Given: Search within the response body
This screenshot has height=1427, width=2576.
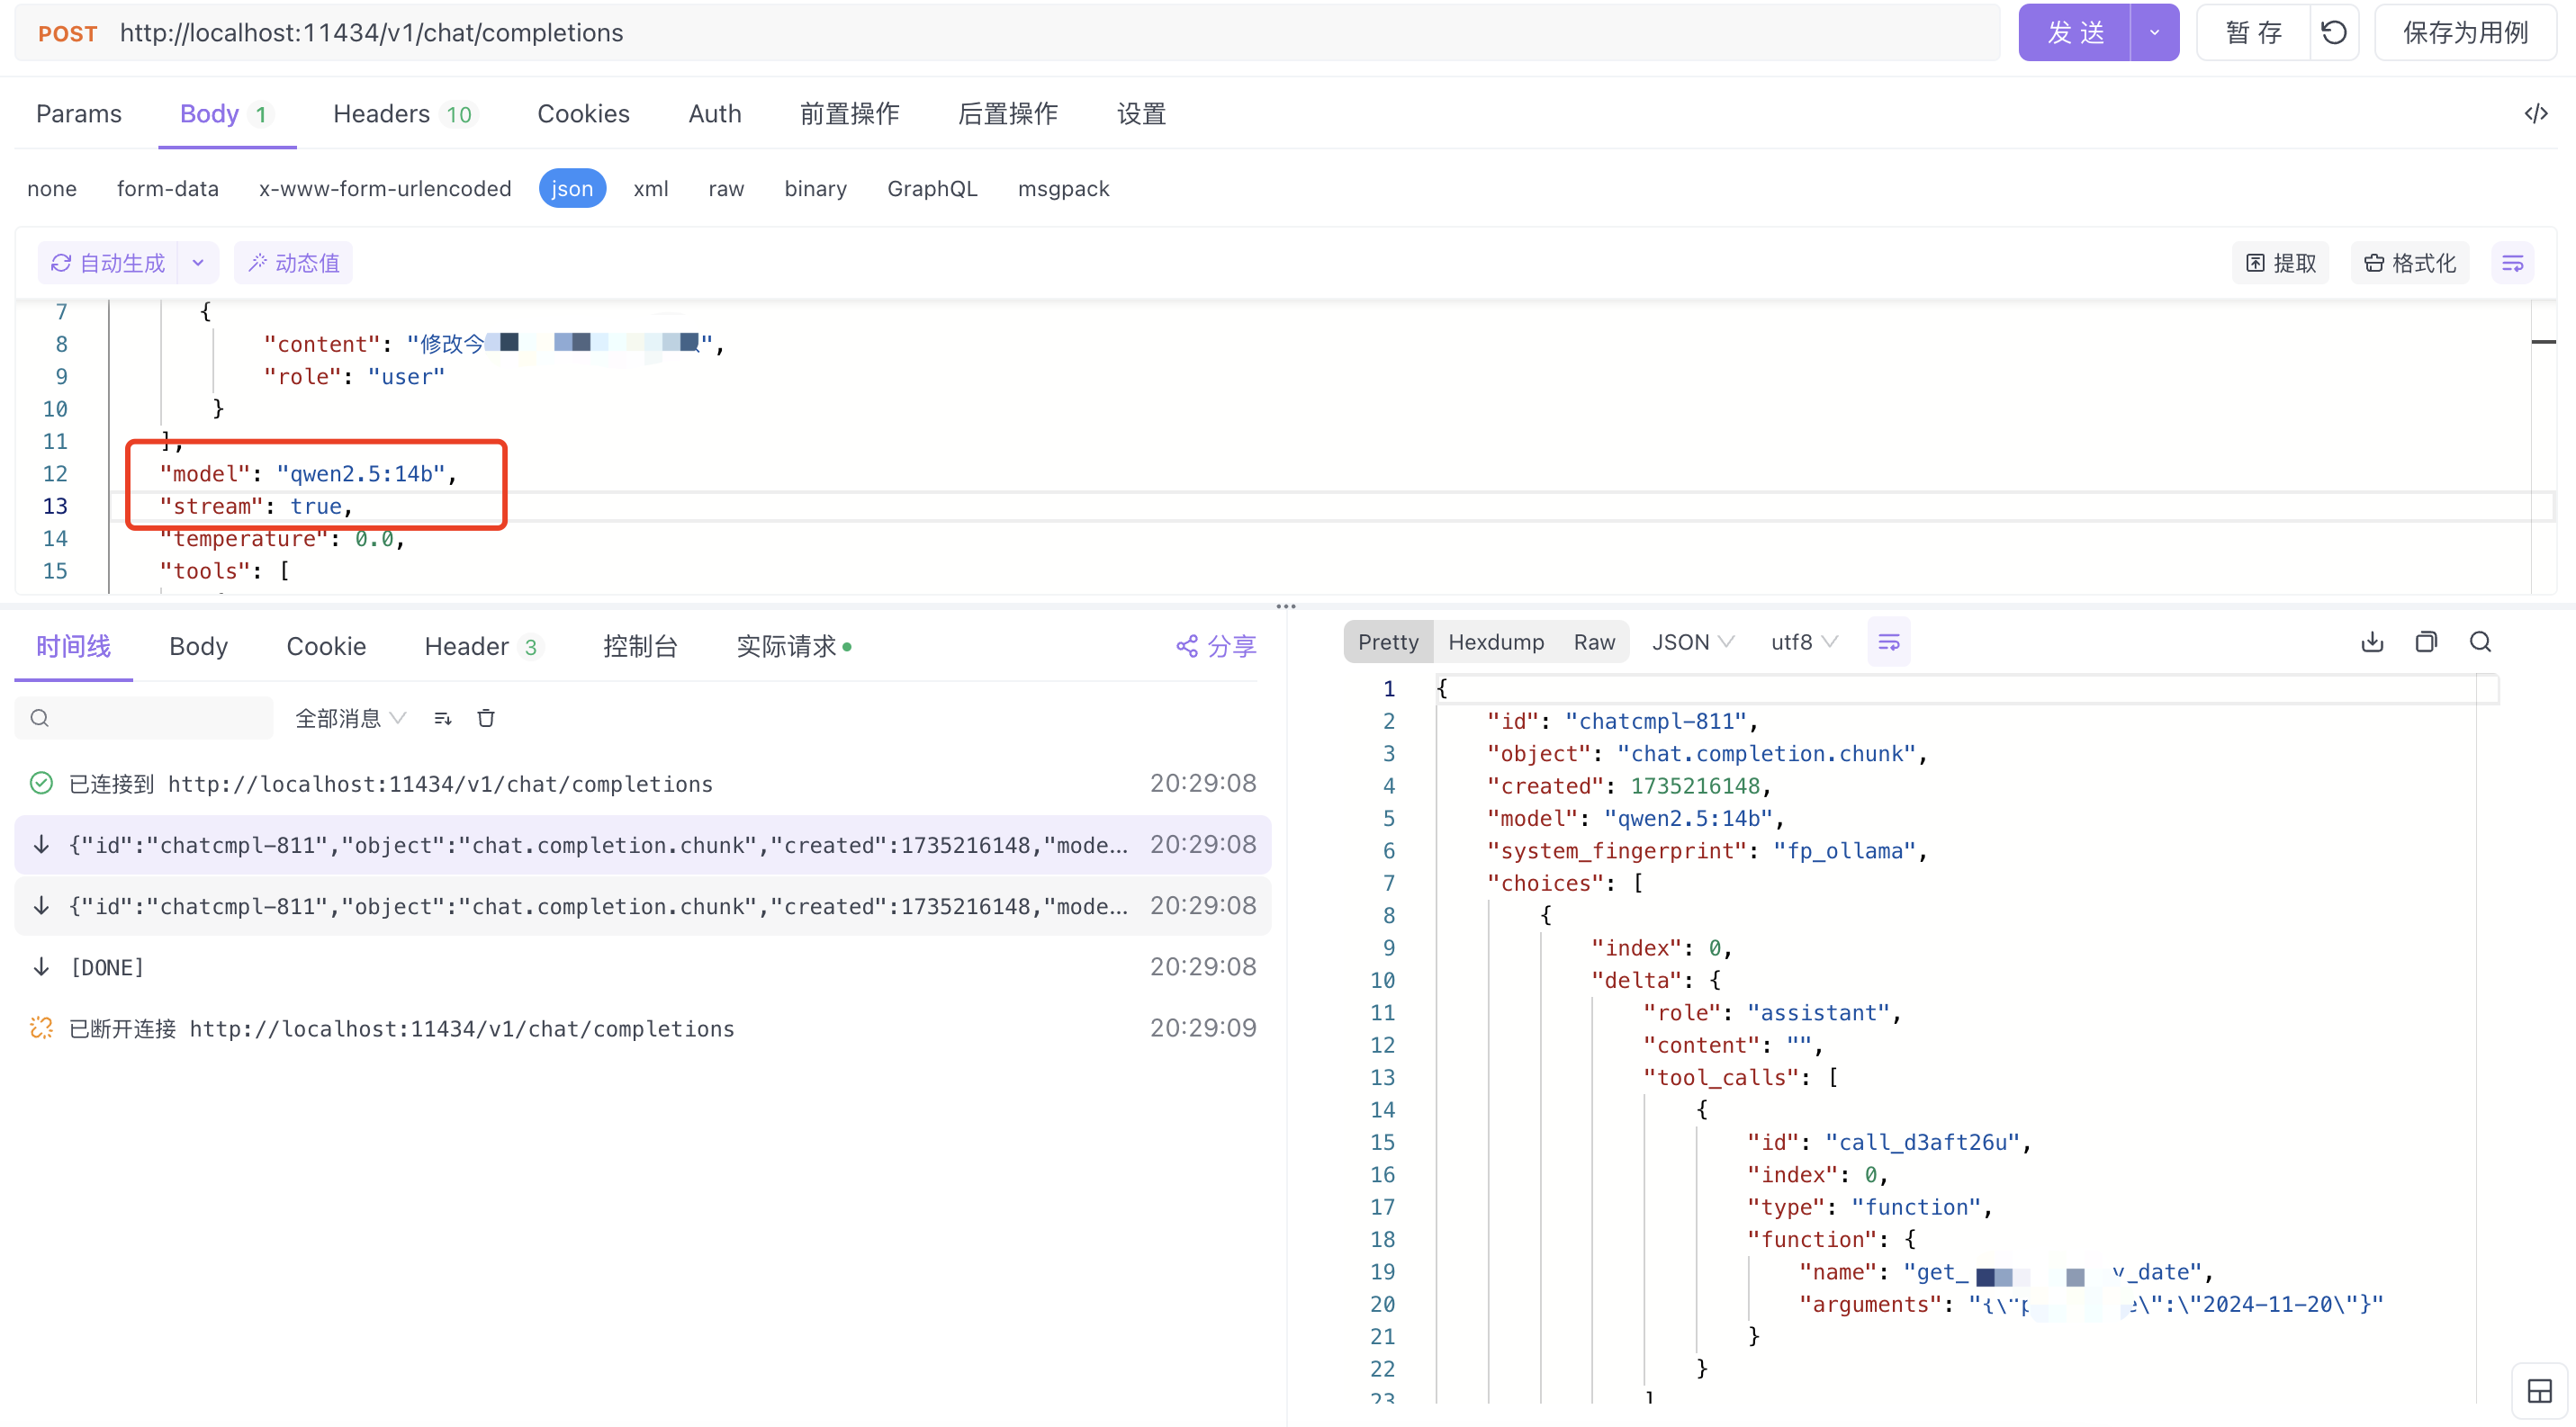Looking at the screenshot, I should [2480, 642].
